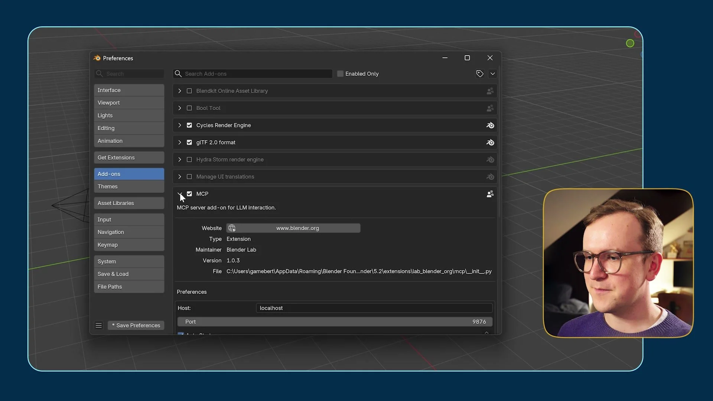This screenshot has height=401, width=713.
Task: Open the hamburger menu beside Save Preferences
Action: (98, 325)
